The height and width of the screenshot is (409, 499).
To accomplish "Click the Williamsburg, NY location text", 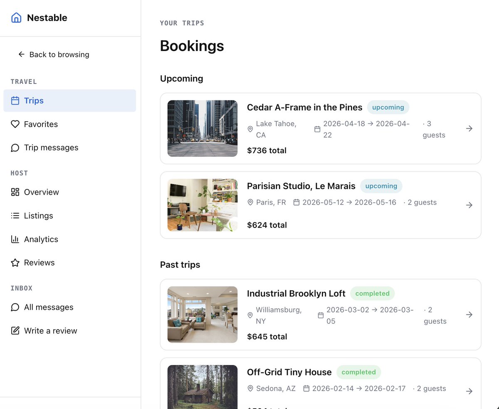I will click(279, 316).
